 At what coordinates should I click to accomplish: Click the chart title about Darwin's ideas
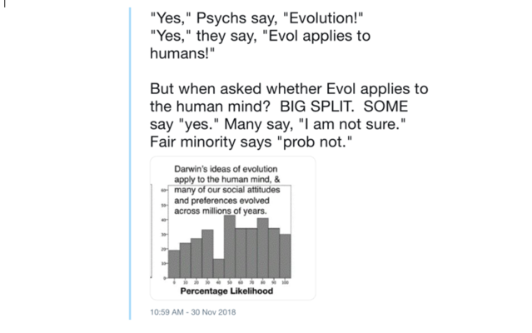coord(227,190)
